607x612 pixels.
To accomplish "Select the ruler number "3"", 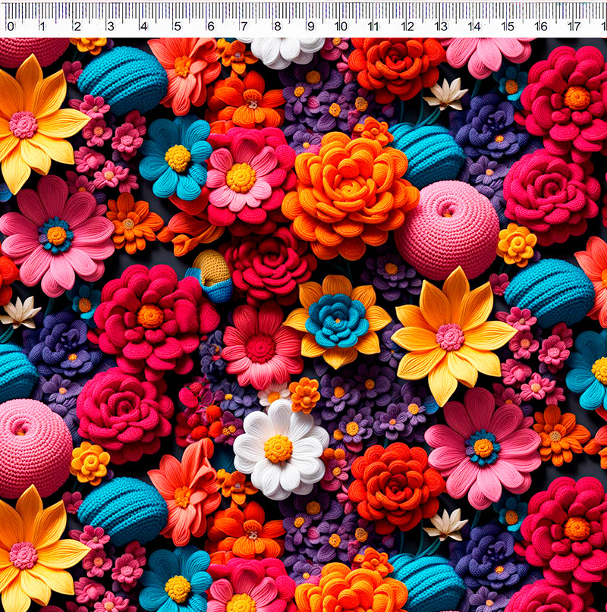I will (x=111, y=27).
